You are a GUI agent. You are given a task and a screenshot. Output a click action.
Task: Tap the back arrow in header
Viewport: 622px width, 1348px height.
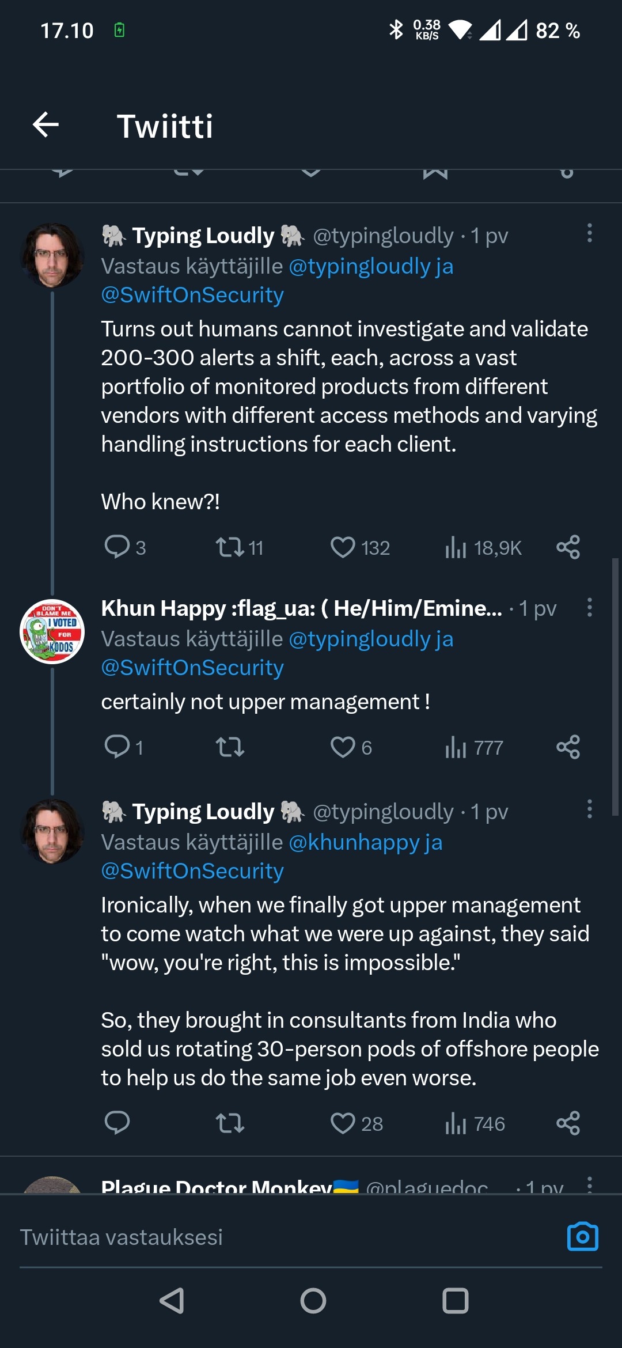click(46, 125)
